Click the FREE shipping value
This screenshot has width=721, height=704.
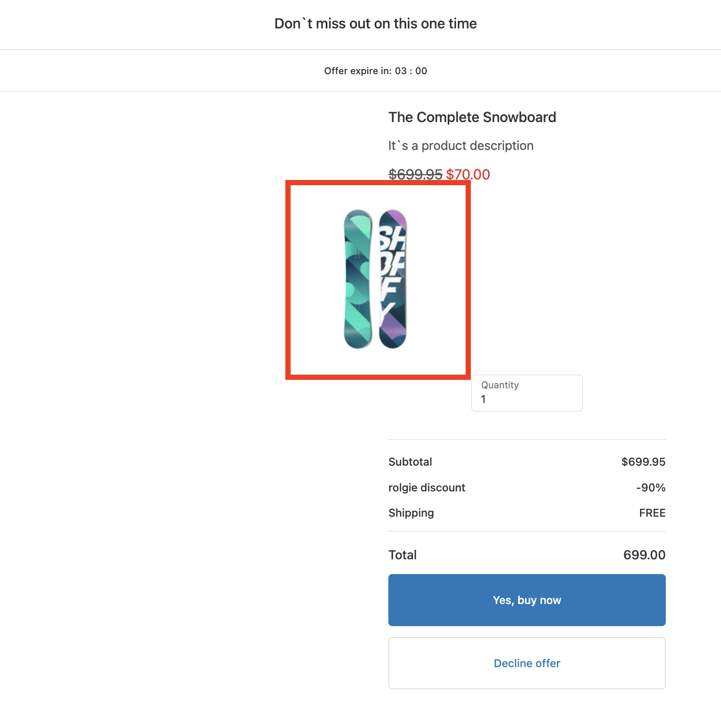pos(652,513)
